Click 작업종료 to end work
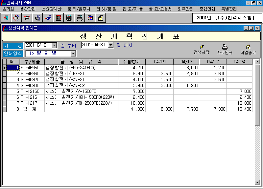Image resolution: width=263 pixels, height=189 pixels. click(x=248, y=50)
